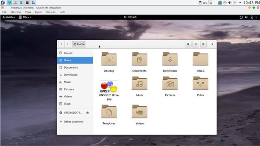Click the search magnifier button
This screenshot has width=260, height=146.
click(188, 44)
